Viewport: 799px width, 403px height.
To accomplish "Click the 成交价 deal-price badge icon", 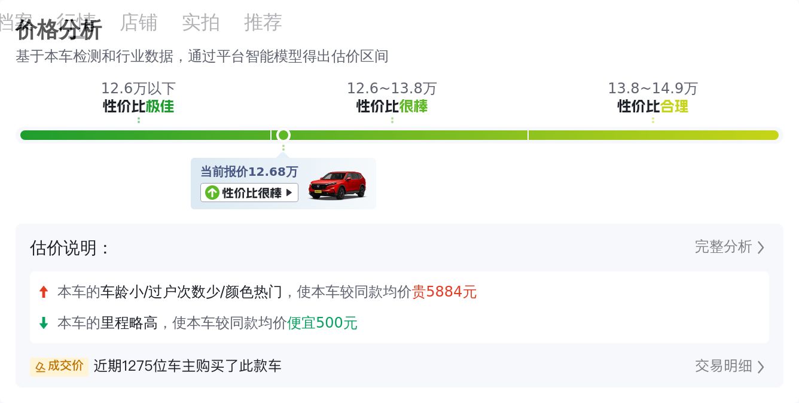I will pyautogui.click(x=41, y=367).
